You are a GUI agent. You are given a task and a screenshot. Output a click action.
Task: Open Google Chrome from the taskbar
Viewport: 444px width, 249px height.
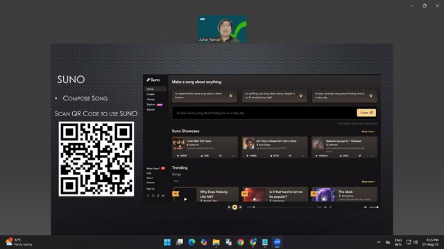coord(241,242)
